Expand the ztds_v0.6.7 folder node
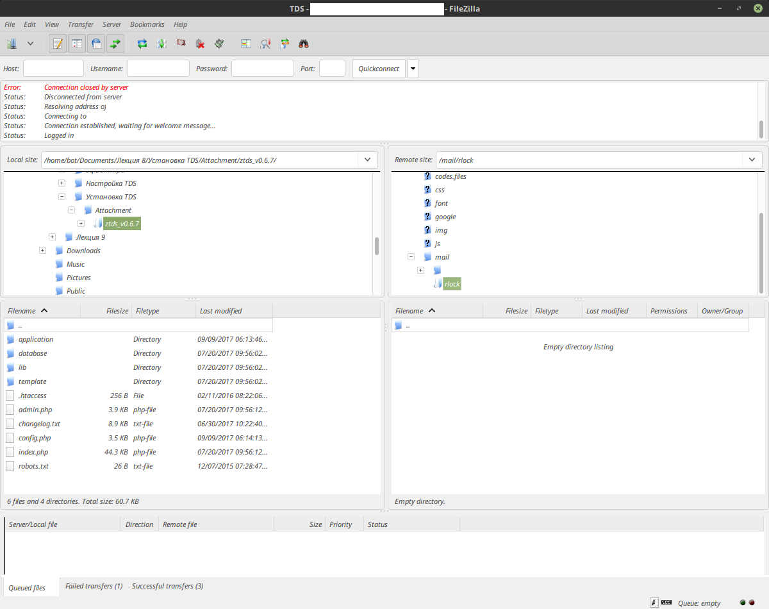Viewport: 769px width, 609px height. [x=81, y=224]
